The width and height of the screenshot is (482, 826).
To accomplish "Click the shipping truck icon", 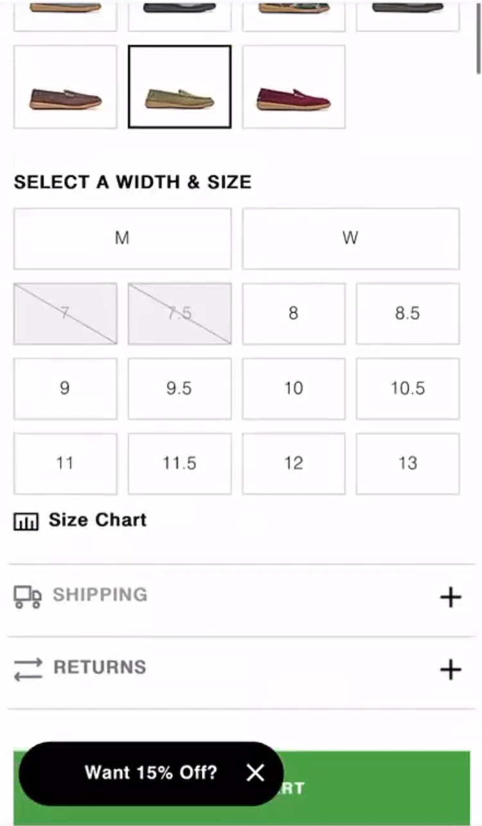I will tap(28, 596).
